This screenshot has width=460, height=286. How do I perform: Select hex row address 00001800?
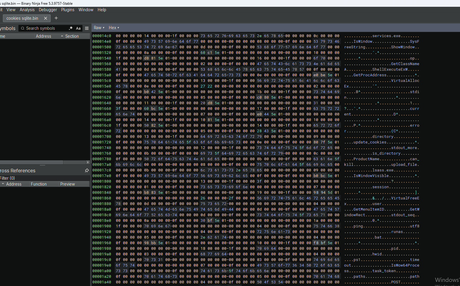102,181
